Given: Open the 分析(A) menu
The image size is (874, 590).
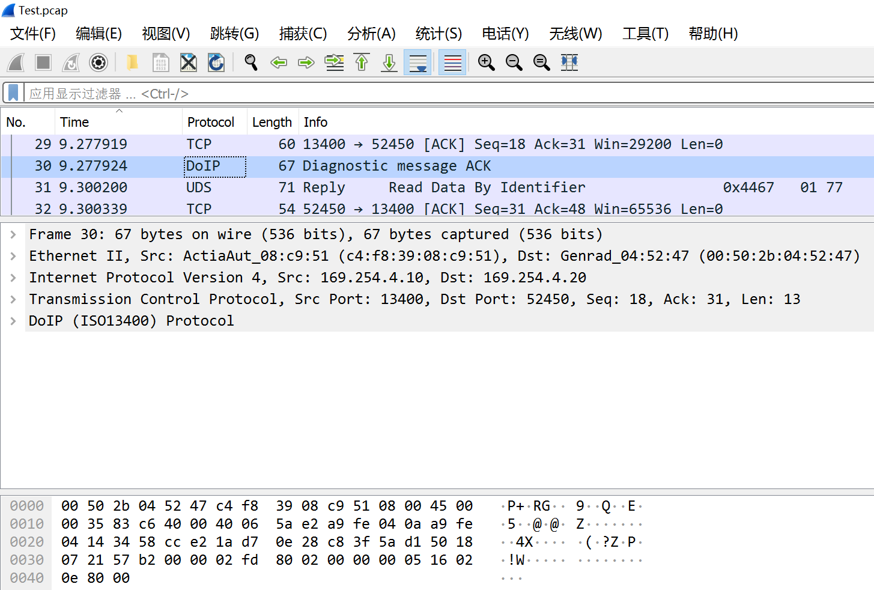Looking at the screenshot, I should tap(371, 34).
